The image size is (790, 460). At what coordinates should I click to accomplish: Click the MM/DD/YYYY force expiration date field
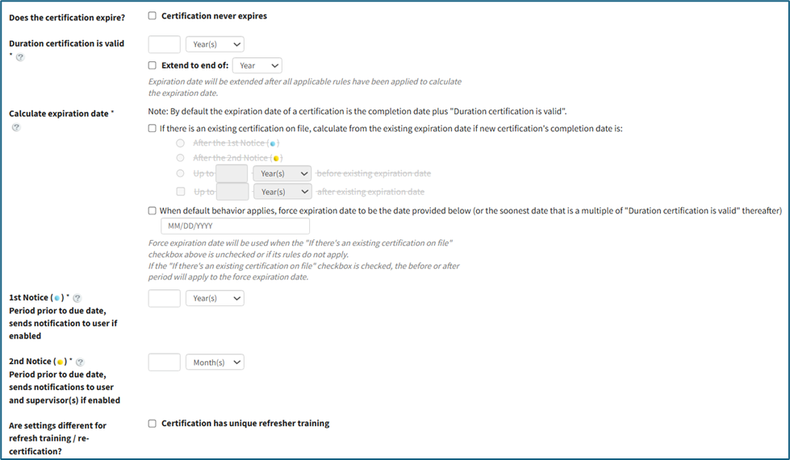click(229, 226)
